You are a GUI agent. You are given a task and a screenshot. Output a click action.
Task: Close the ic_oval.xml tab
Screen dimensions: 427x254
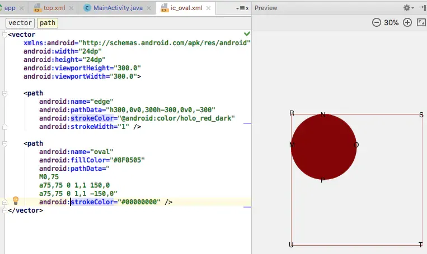pos(208,8)
